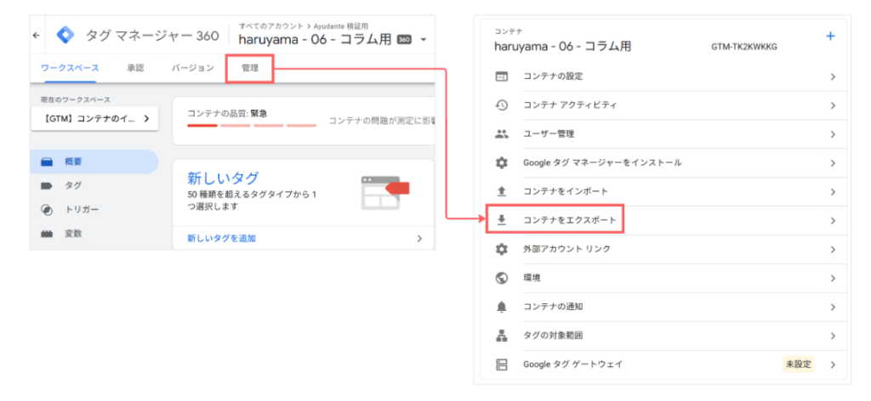This screenshot has width=871, height=401.
Task: Click the ユーザー管理 people icon
Action: tap(501, 134)
